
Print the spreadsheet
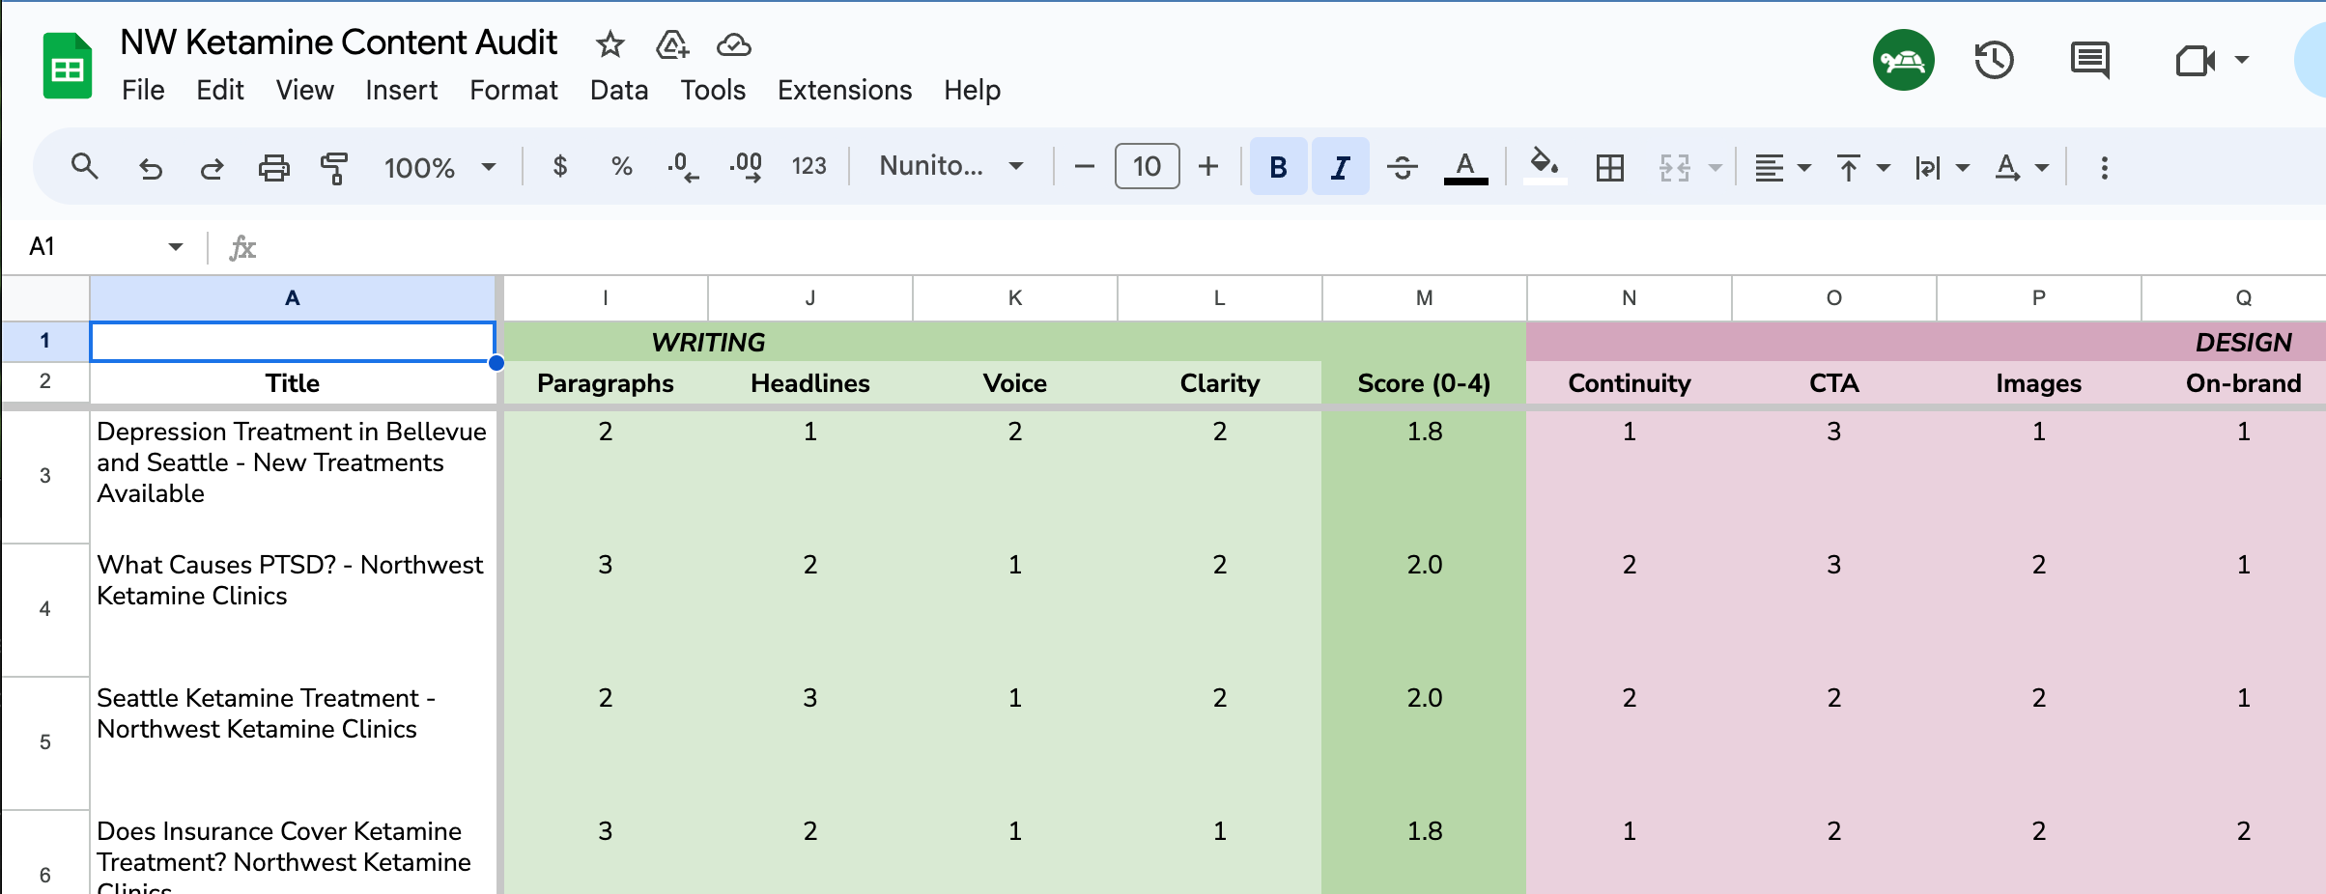pyautogui.click(x=274, y=168)
